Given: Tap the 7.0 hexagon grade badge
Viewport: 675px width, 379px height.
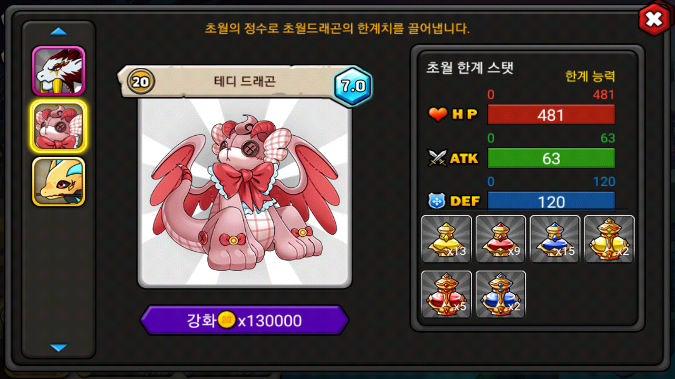Looking at the screenshot, I should pyautogui.click(x=353, y=86).
